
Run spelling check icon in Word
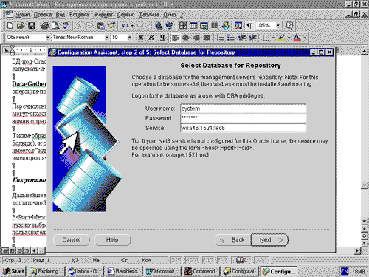pos(66,25)
